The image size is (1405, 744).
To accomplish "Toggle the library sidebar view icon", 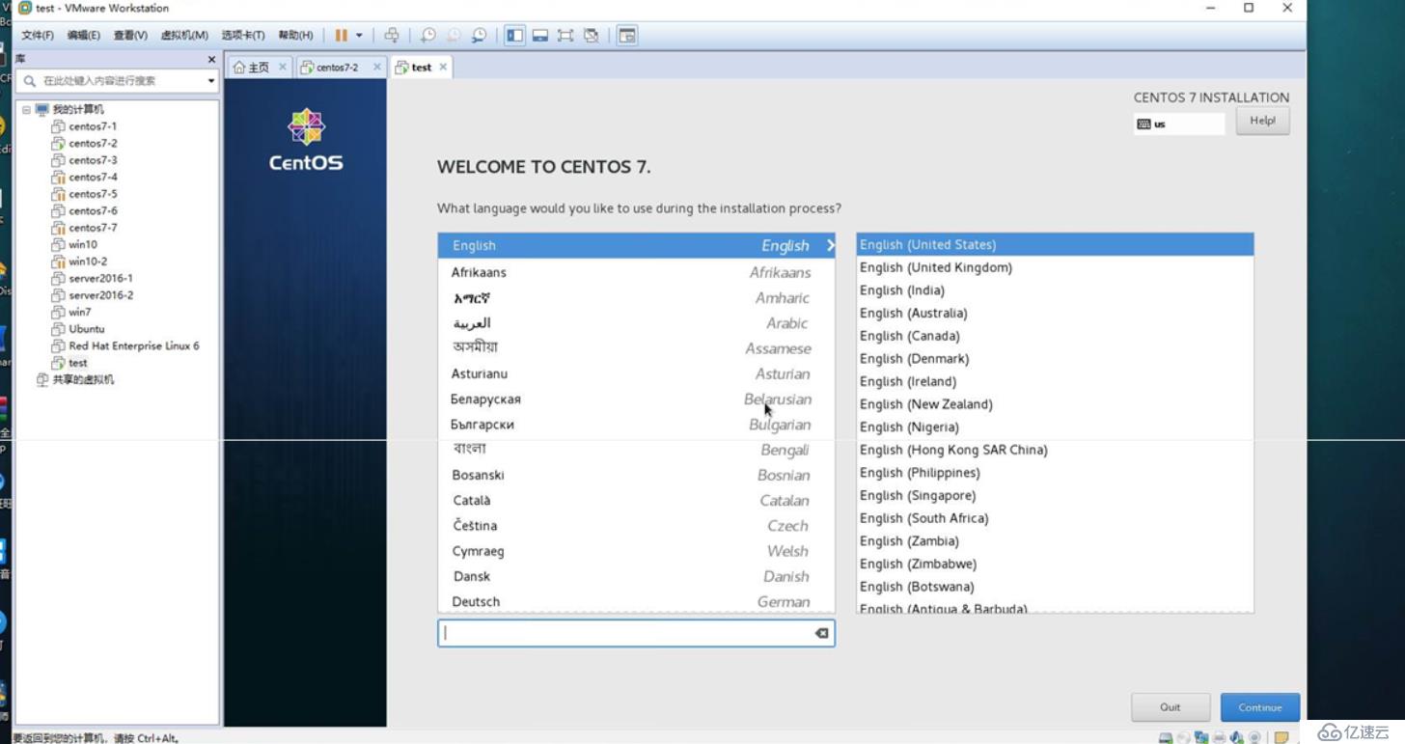I will click(515, 36).
